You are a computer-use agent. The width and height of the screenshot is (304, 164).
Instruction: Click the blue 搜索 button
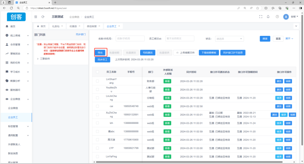tap(265, 39)
